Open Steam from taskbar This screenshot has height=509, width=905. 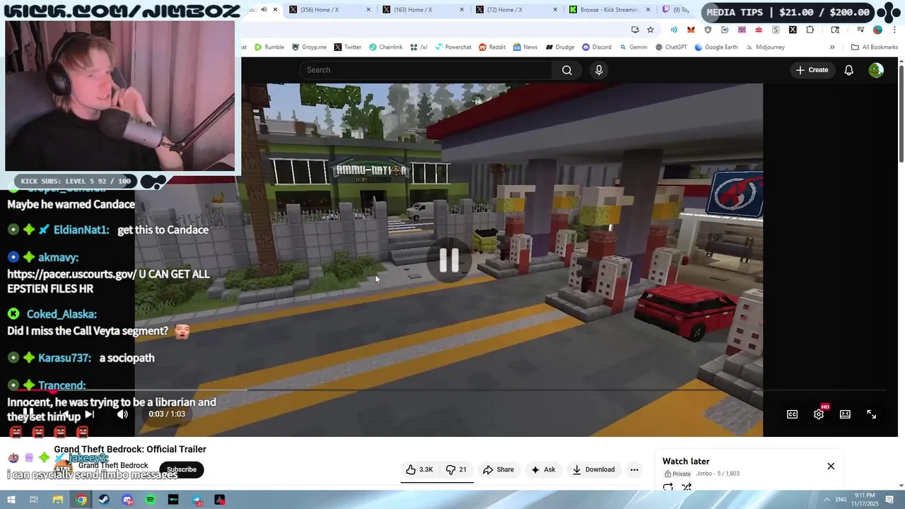(x=104, y=500)
